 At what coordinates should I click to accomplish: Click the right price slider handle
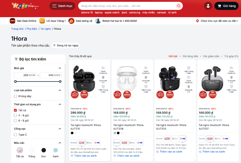coord(60,81)
